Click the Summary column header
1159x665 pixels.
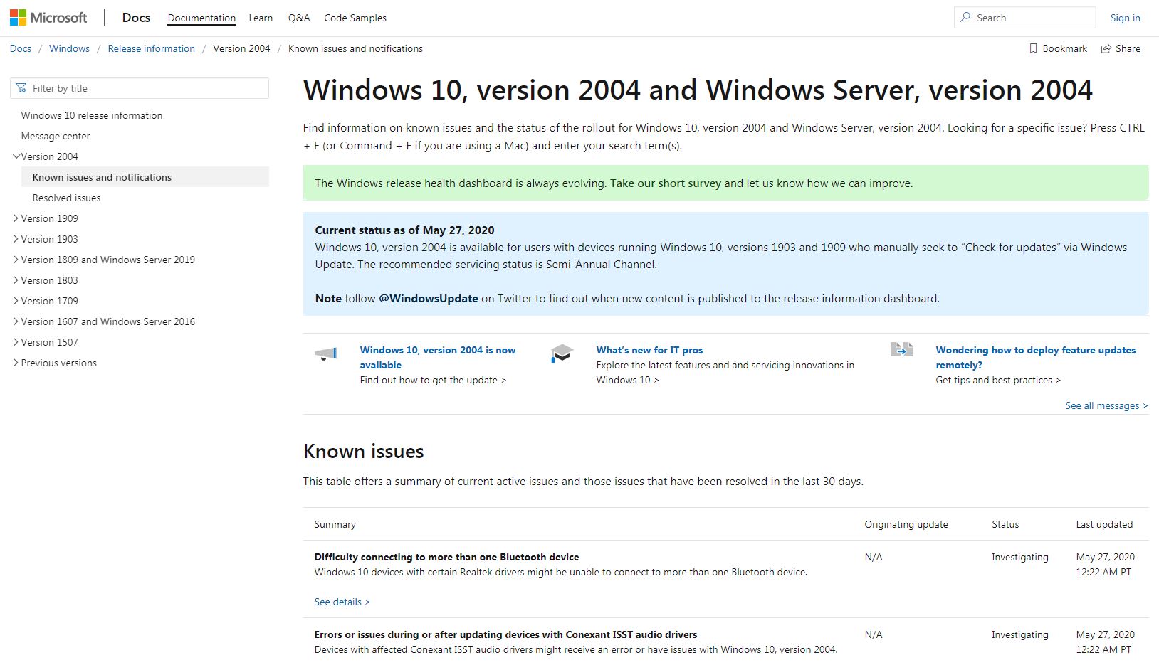click(x=335, y=524)
